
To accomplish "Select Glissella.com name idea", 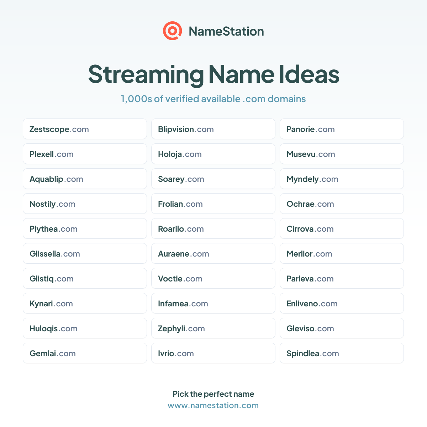I will click(x=85, y=253).
